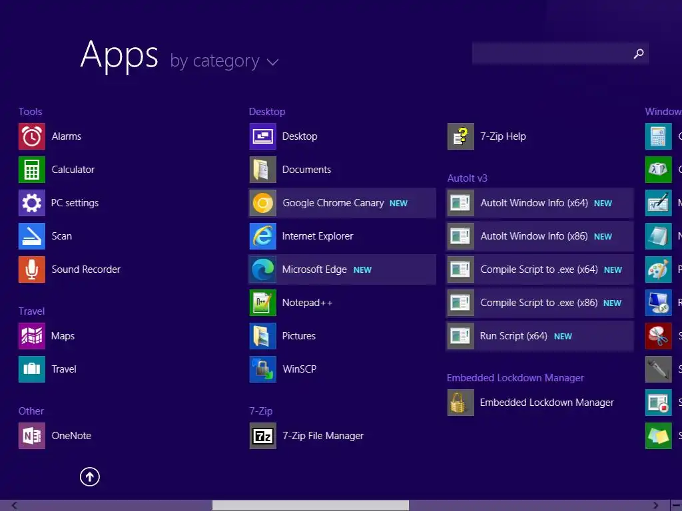Open Sound Recorder in Tools group

[69, 269]
